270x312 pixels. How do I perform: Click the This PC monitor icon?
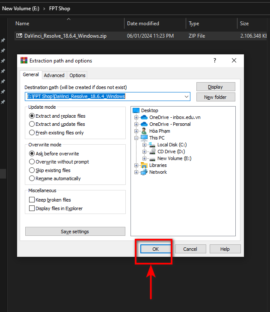[144, 138]
